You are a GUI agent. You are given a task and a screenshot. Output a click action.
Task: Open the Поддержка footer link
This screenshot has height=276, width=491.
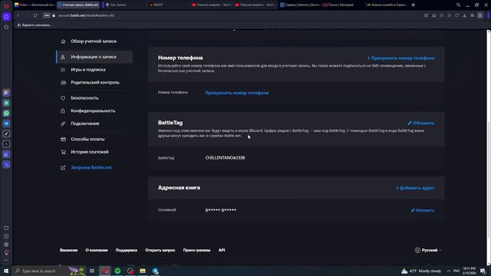(126, 251)
